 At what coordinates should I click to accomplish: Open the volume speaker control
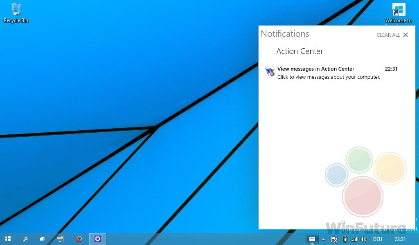[x=363, y=239]
